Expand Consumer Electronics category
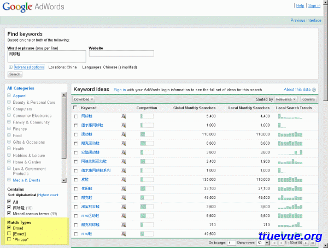This screenshot has width=328, height=248. click(x=9, y=115)
